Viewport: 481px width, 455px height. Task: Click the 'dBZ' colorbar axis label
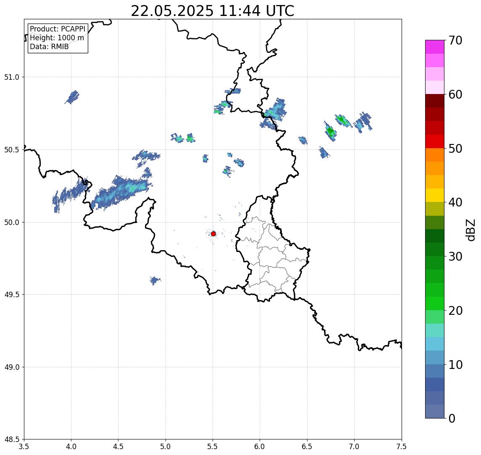coord(470,230)
